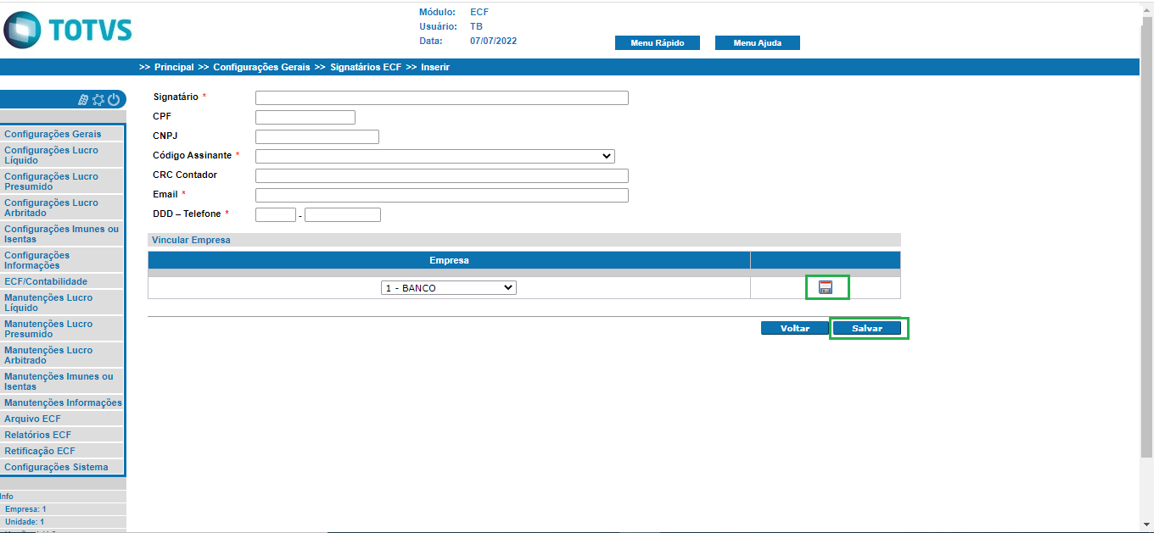
Task: Open Configurações Lucro Arbitrado sidebar menu
Action: click(63, 208)
